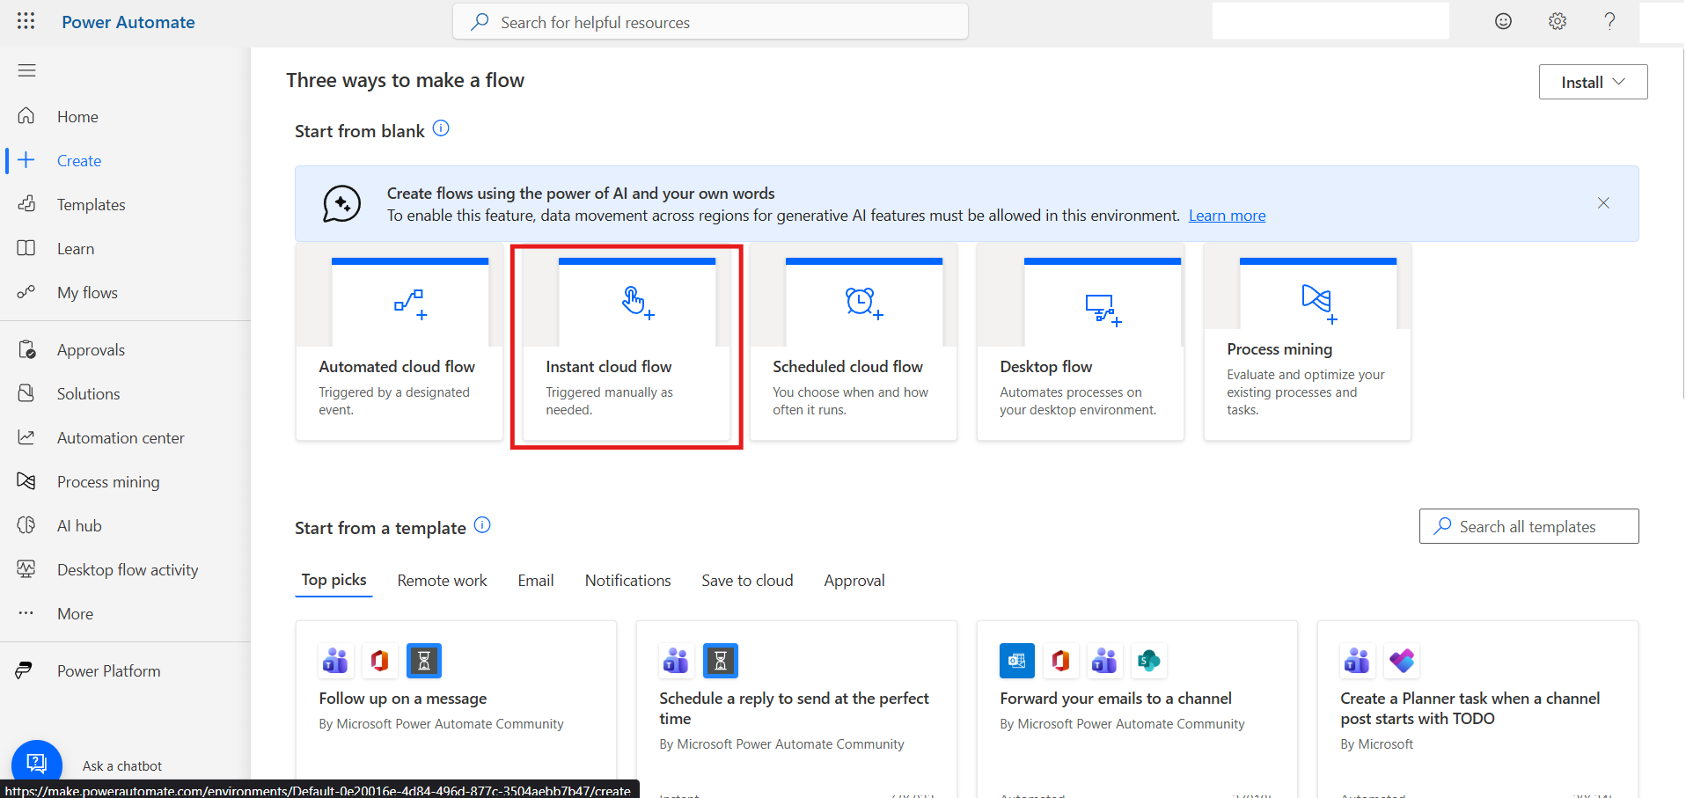Collapse the sidebar with the hamburger icon
Screen dimensions: 1686x798
pos(26,70)
